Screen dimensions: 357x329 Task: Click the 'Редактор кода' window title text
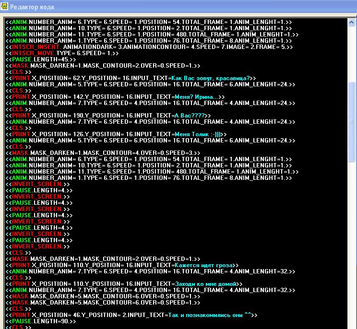tap(32, 7)
